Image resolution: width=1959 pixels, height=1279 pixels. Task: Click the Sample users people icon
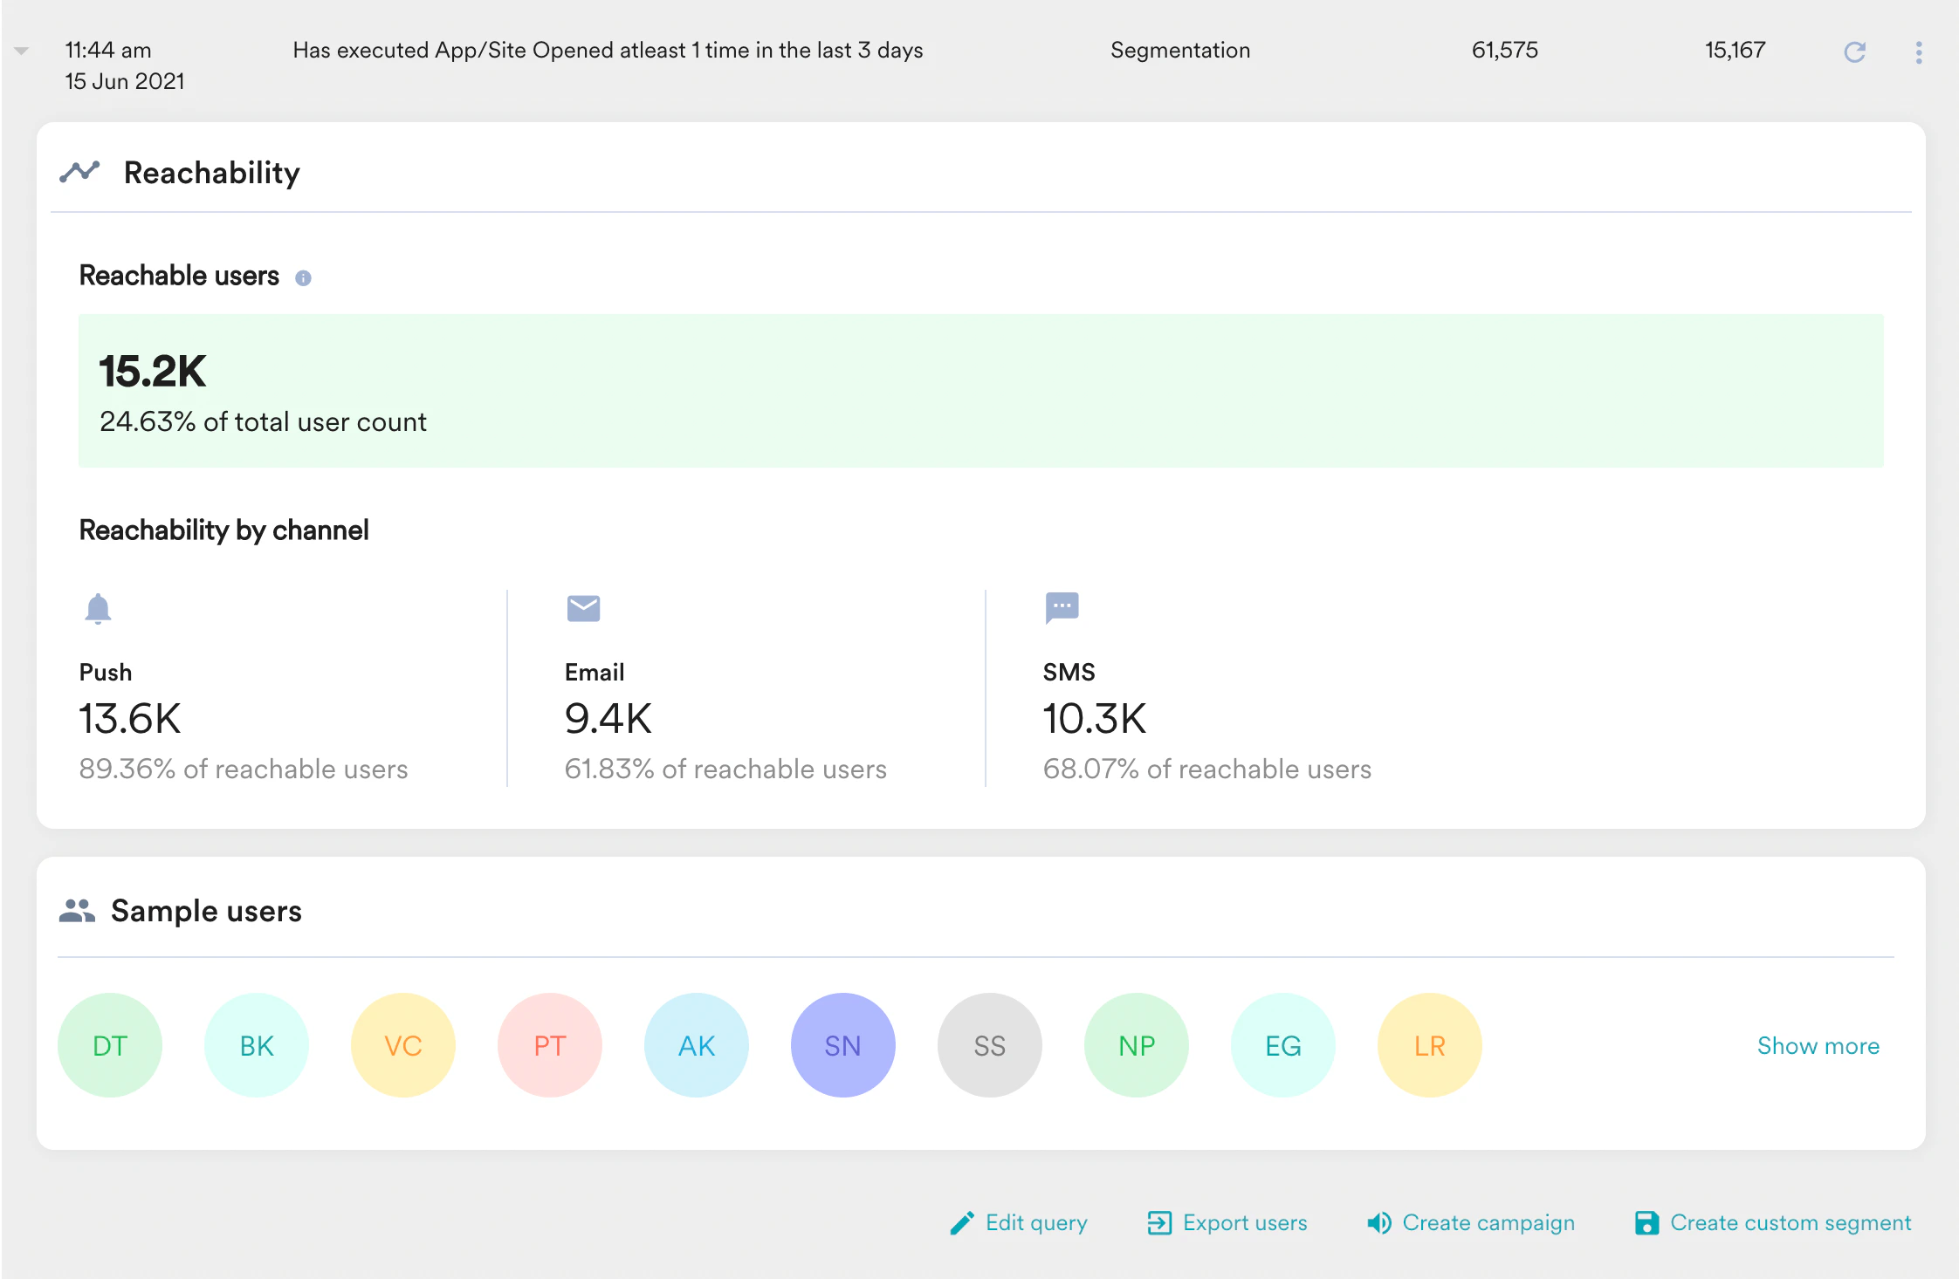(x=77, y=911)
